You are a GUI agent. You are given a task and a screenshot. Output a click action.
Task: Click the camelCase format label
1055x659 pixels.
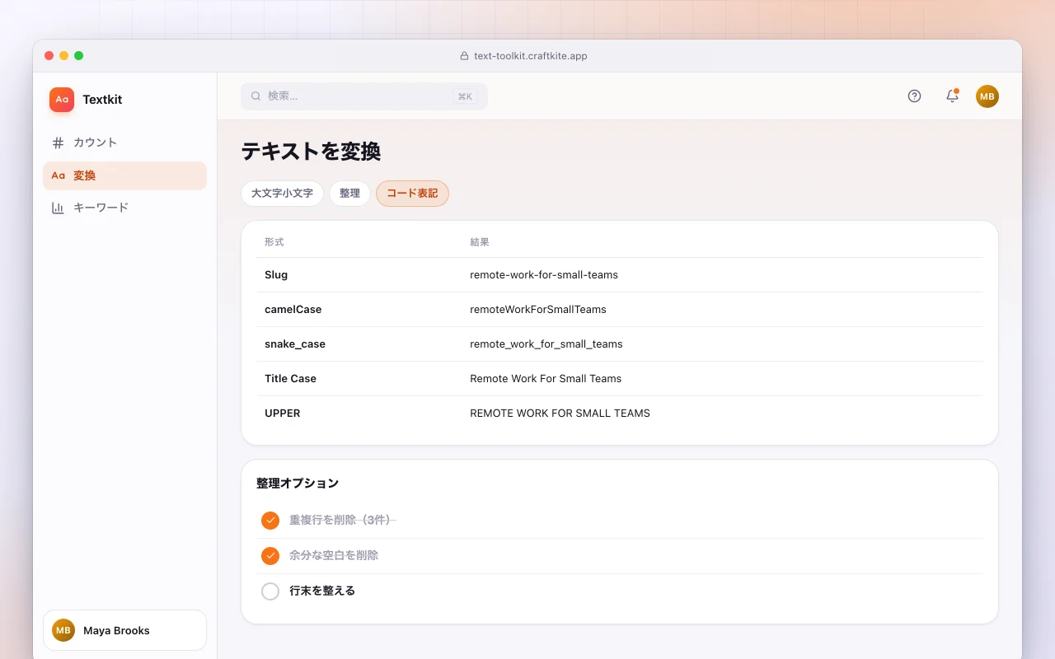[x=293, y=310]
